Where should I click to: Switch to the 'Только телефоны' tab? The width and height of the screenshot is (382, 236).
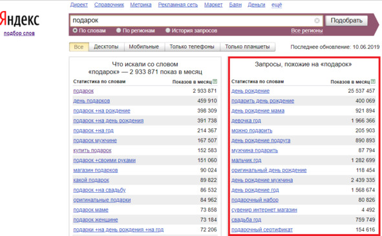(x=192, y=46)
